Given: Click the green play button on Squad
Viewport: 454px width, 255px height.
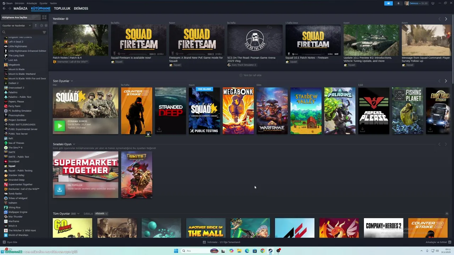Looking at the screenshot, I should pyautogui.click(x=60, y=126).
